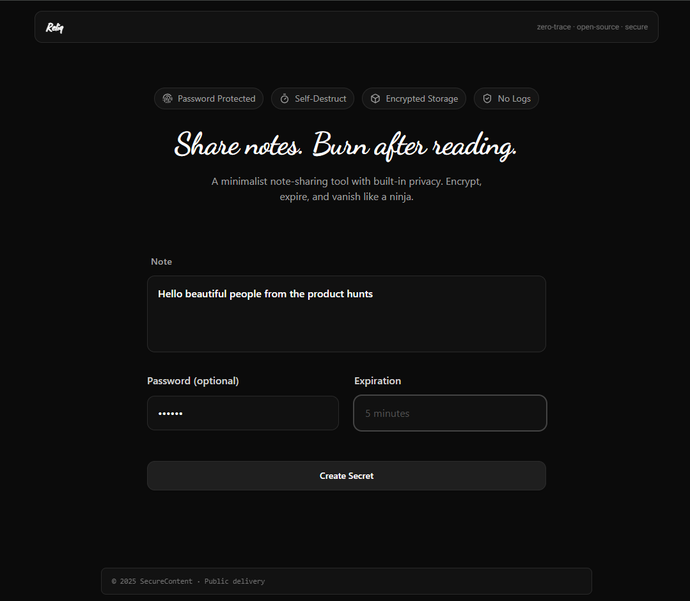Open the Expiration dropdown showing 5 minutes

coord(450,413)
